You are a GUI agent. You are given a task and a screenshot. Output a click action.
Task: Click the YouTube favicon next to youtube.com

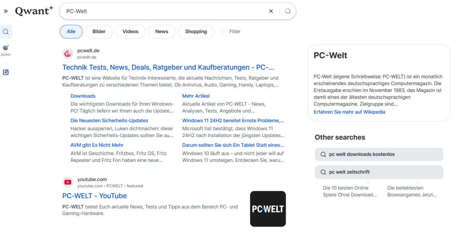pyautogui.click(x=68, y=182)
